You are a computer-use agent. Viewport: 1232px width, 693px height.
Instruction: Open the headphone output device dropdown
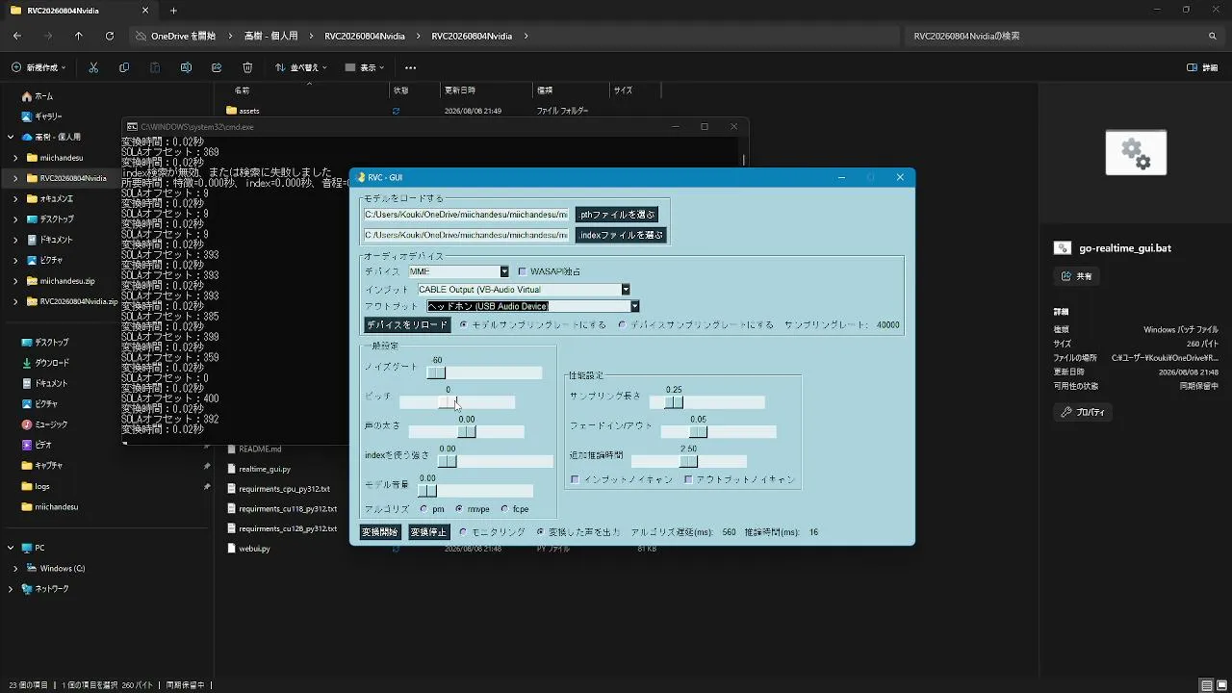click(634, 306)
